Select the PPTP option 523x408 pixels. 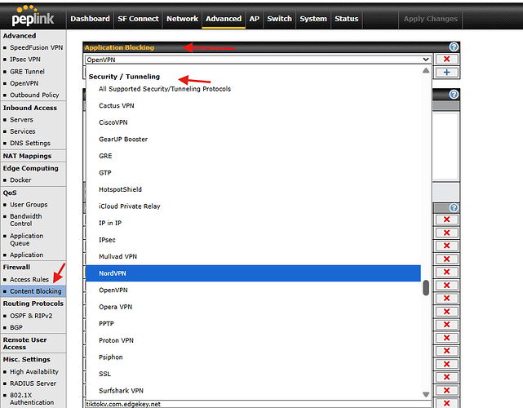[x=253, y=324]
